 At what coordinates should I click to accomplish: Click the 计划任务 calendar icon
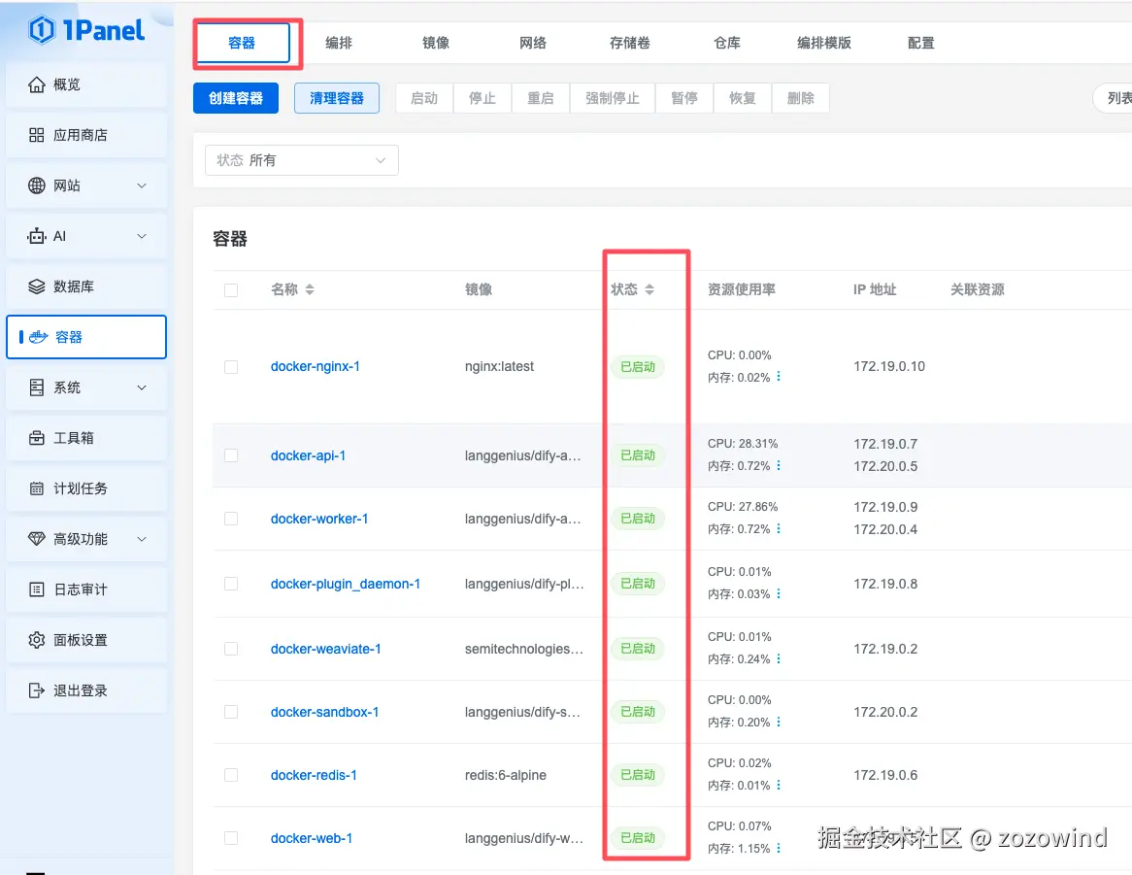pyautogui.click(x=36, y=488)
